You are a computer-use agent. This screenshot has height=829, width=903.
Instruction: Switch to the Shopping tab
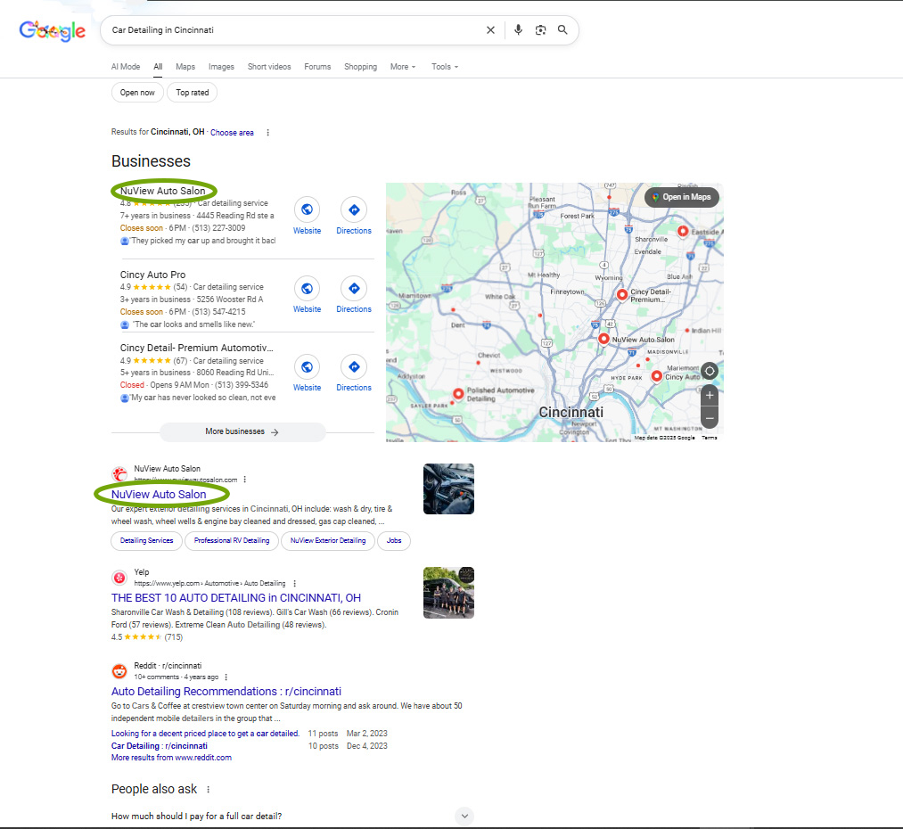(360, 67)
